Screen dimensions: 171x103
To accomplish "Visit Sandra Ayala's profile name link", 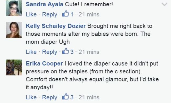I will (x=44, y=4).
